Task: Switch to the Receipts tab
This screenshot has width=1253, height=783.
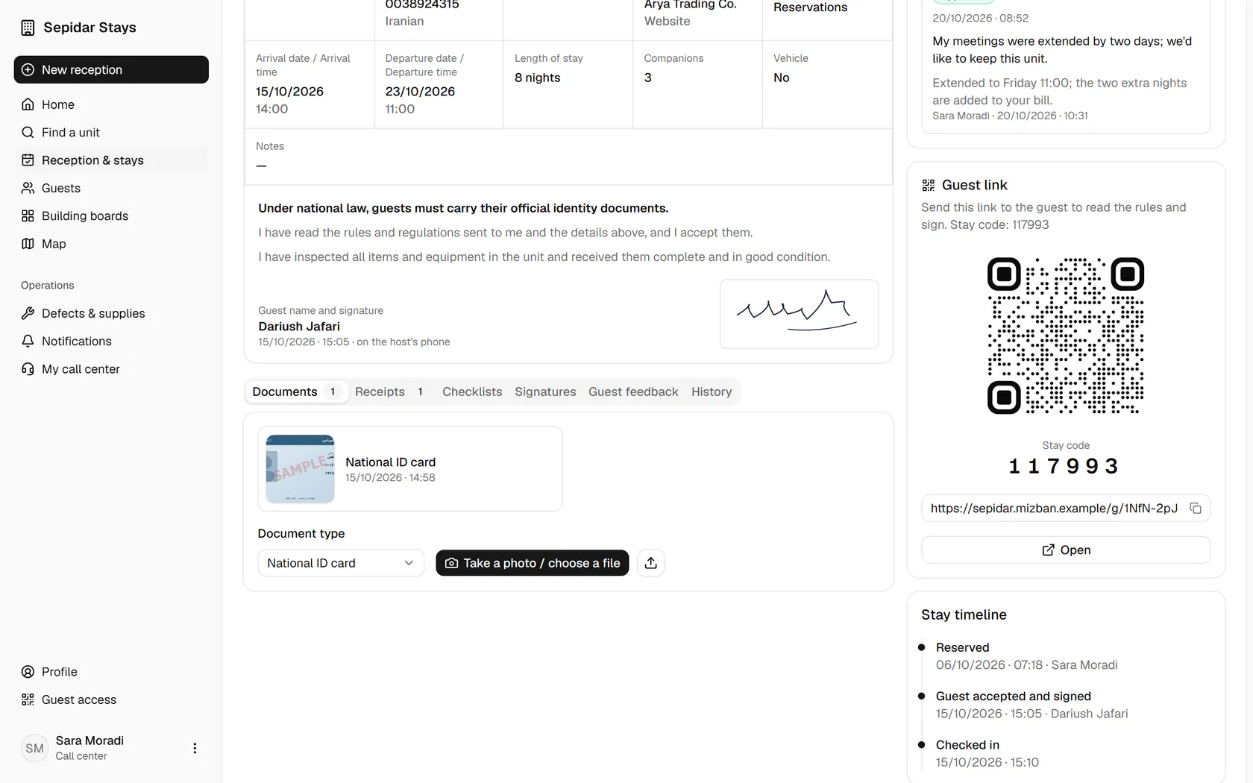Action: click(390, 391)
